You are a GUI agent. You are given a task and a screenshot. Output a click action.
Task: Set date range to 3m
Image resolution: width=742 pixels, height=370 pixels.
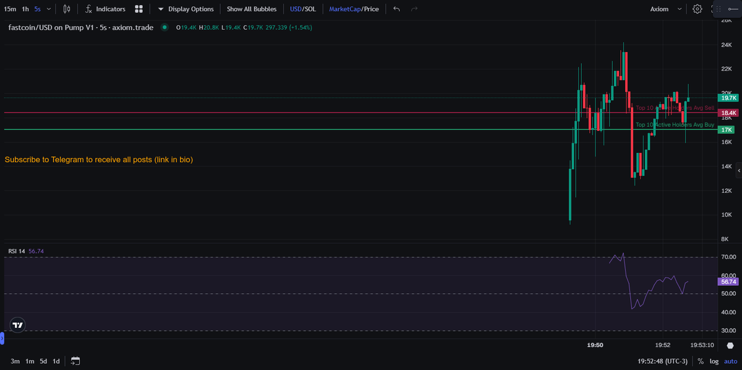tap(15, 361)
